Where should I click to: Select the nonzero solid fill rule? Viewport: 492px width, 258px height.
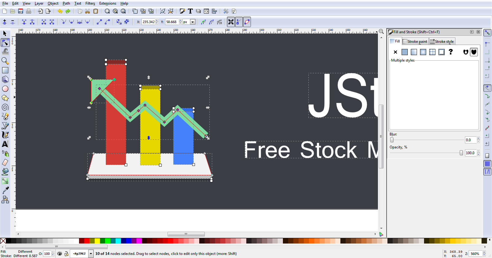click(474, 52)
